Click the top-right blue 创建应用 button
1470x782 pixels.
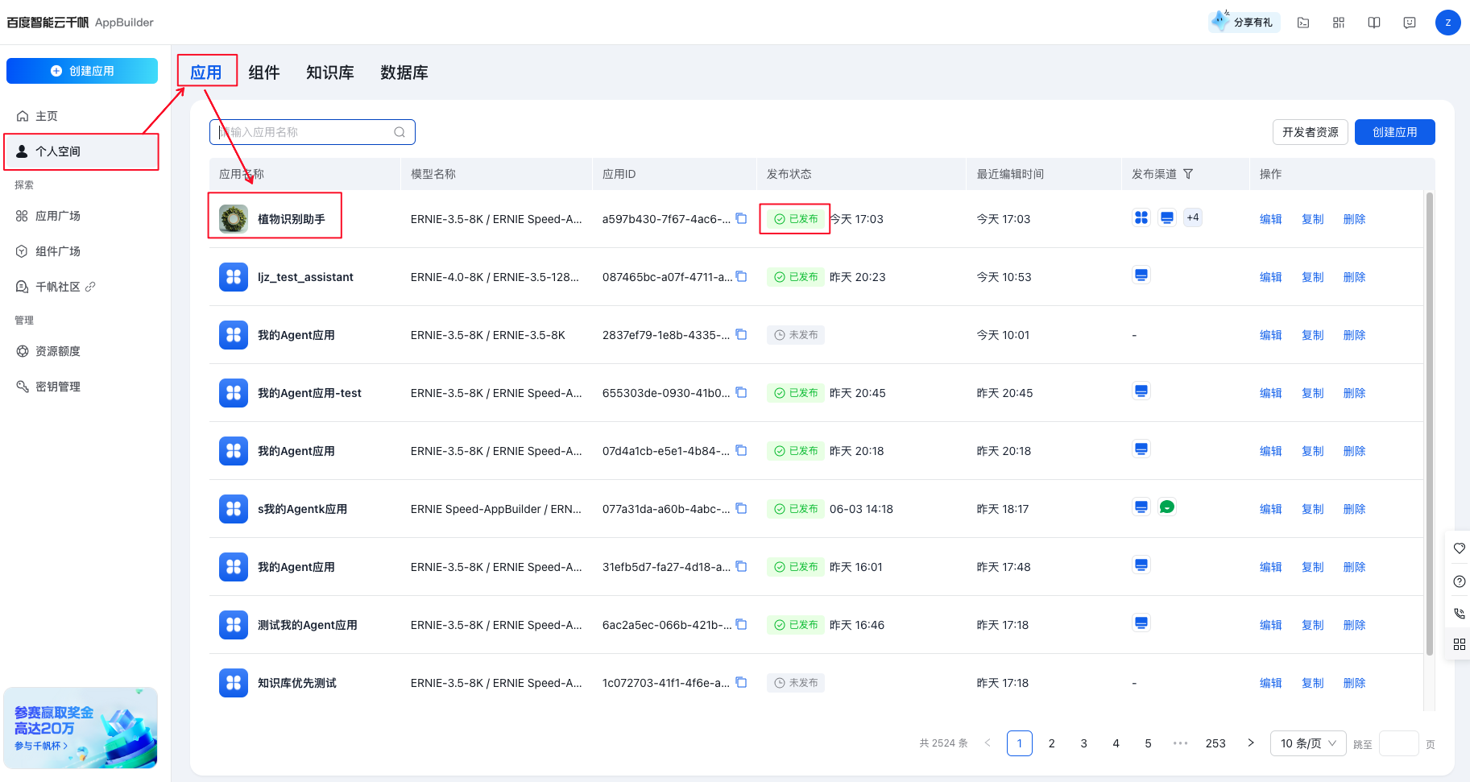pos(1395,132)
